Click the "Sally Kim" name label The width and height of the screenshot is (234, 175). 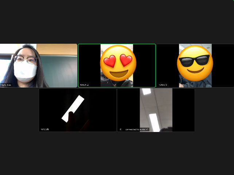coord(6,85)
